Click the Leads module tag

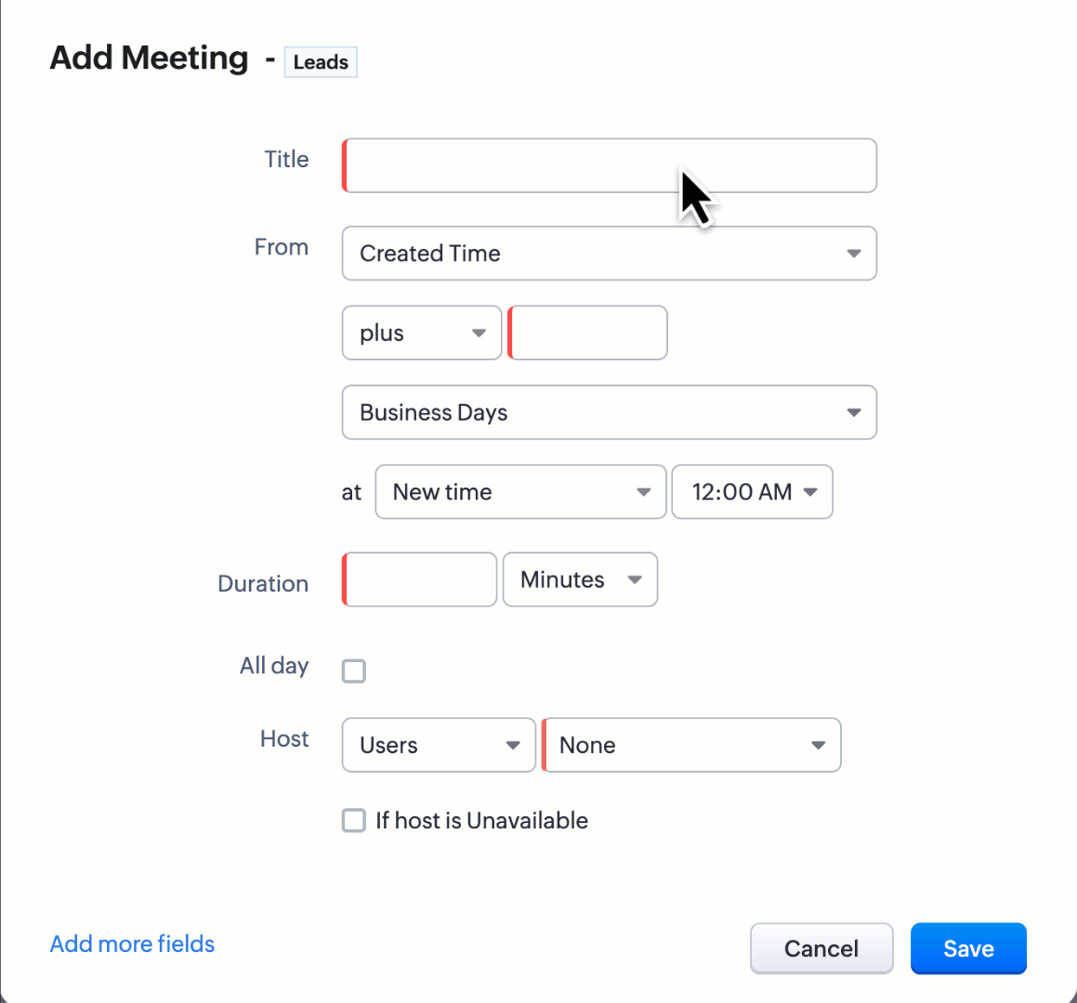pyautogui.click(x=321, y=62)
